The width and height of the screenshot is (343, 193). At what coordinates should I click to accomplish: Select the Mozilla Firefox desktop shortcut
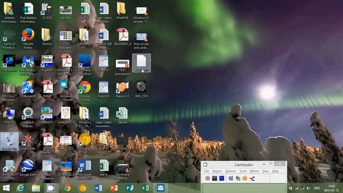[x=28, y=39]
